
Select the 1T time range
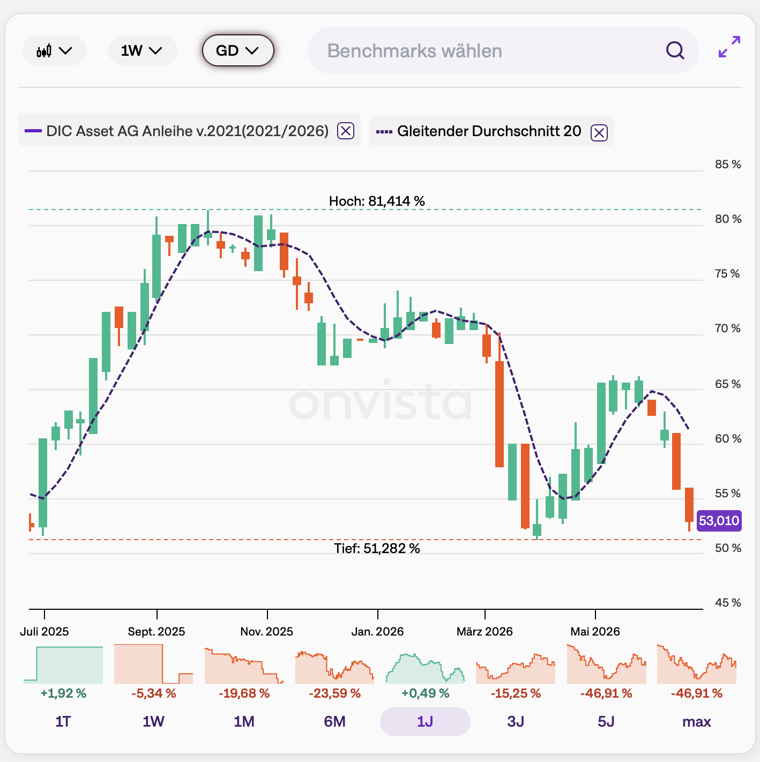63,722
